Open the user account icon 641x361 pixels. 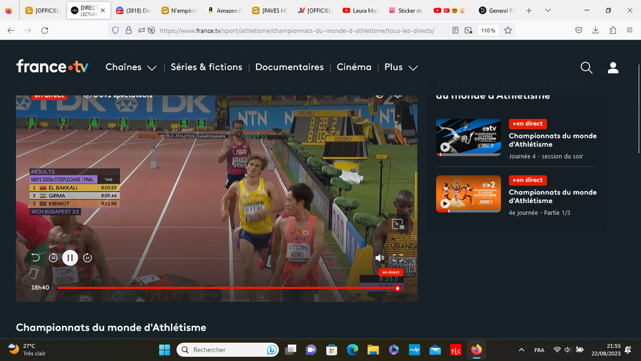point(613,68)
